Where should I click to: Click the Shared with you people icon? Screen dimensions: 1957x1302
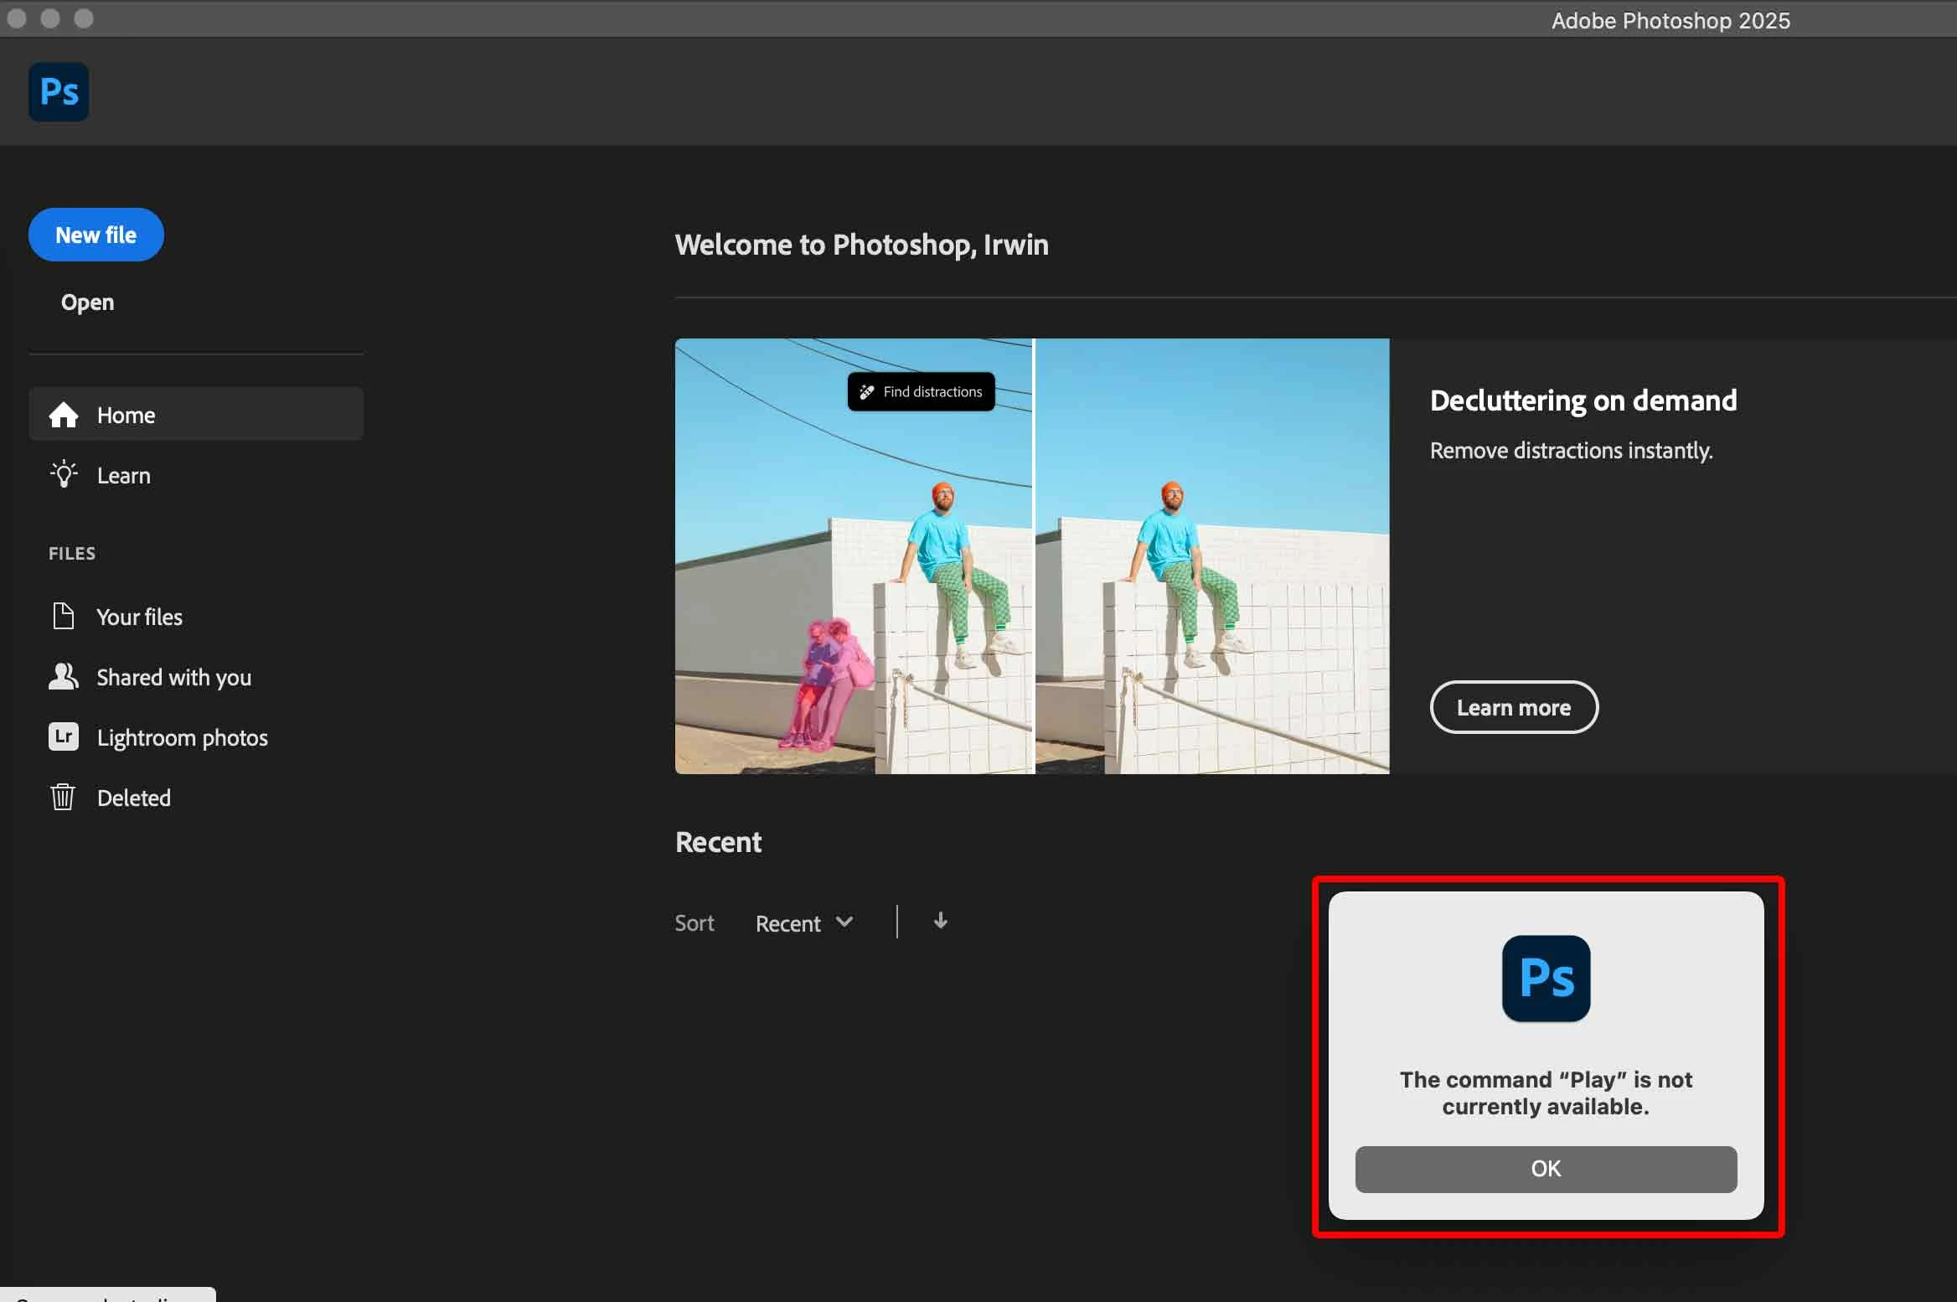point(64,677)
